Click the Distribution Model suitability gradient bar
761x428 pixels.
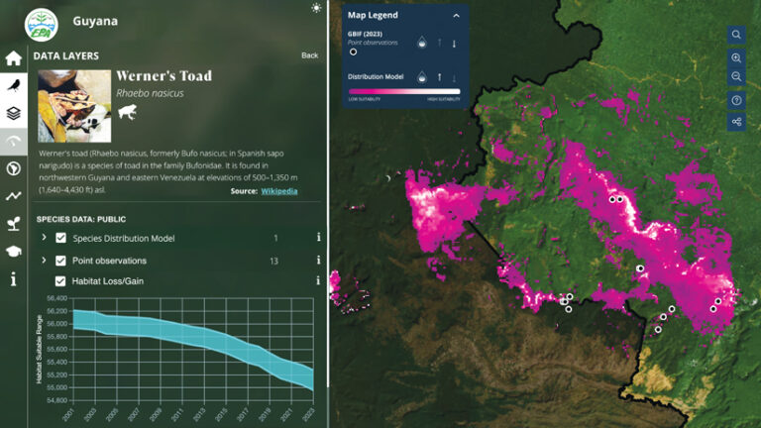pyautogui.click(x=404, y=91)
